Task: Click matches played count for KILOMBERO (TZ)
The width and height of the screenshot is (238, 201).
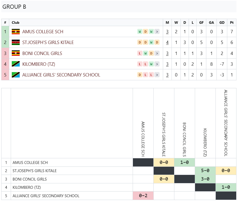Action: [167, 64]
